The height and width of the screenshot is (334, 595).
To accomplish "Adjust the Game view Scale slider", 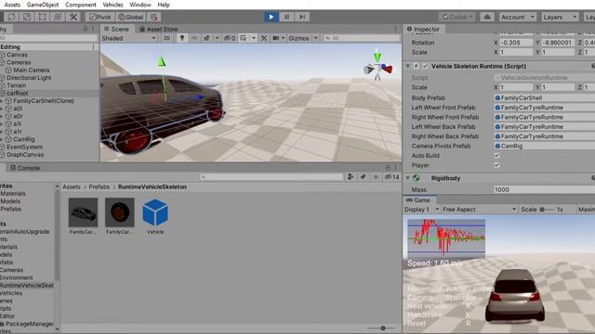I will tap(548, 210).
